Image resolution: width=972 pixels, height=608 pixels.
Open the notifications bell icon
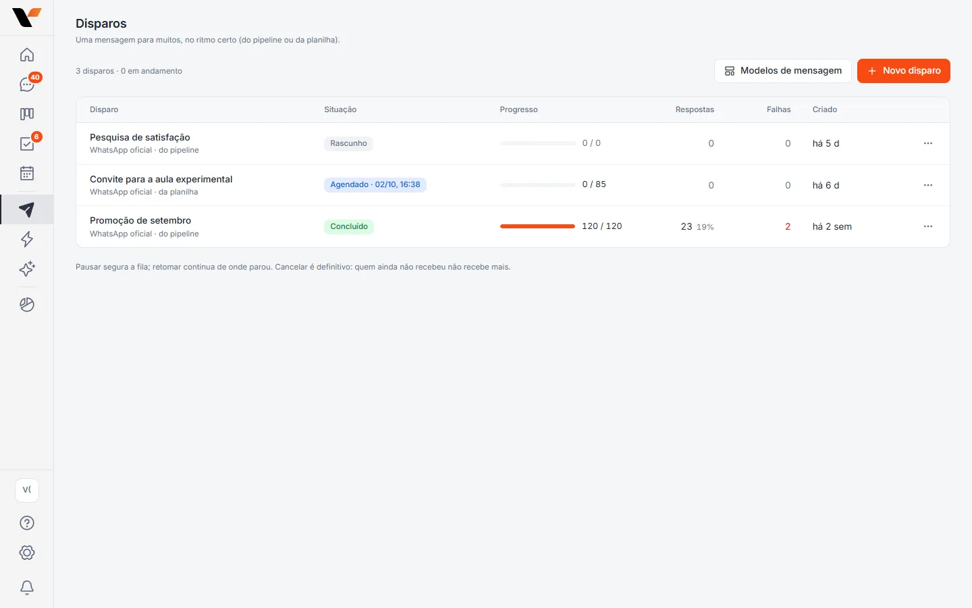(27, 588)
